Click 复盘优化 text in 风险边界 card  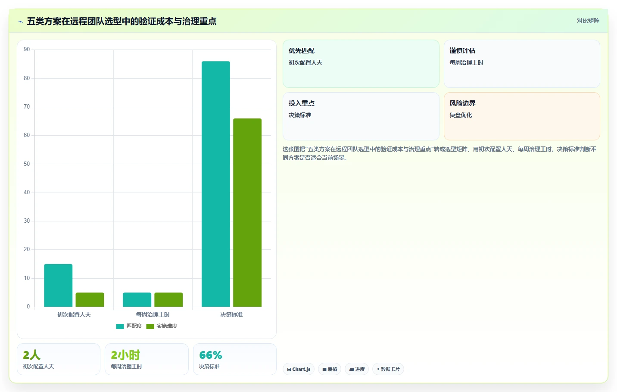(x=461, y=115)
